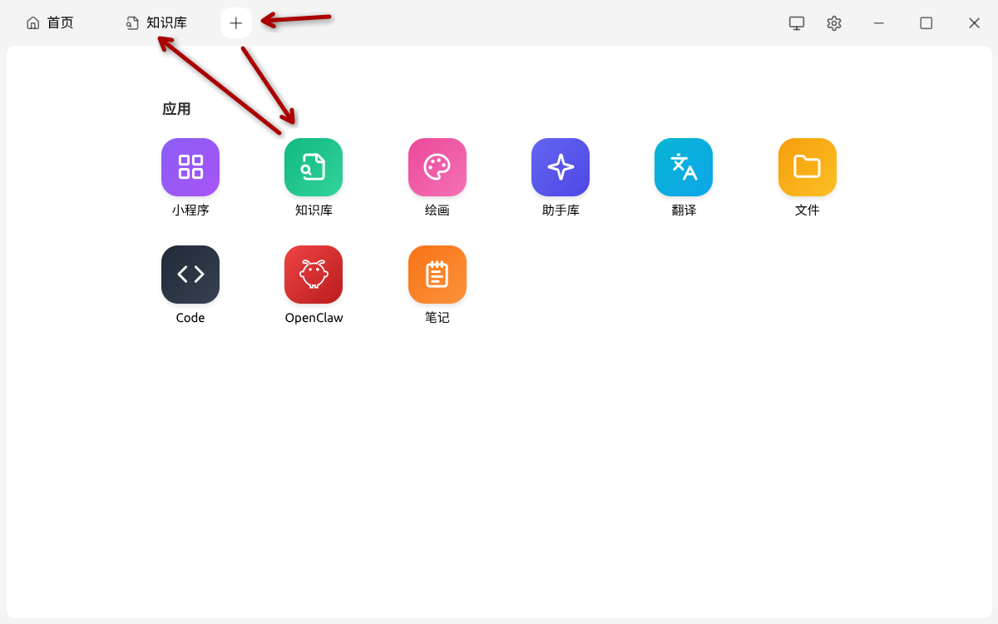Open the OpenClaw app
This screenshot has width=998, height=624.
point(314,275)
